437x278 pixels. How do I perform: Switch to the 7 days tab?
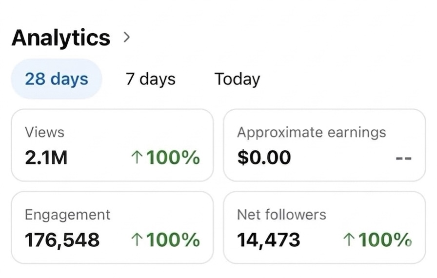(150, 79)
